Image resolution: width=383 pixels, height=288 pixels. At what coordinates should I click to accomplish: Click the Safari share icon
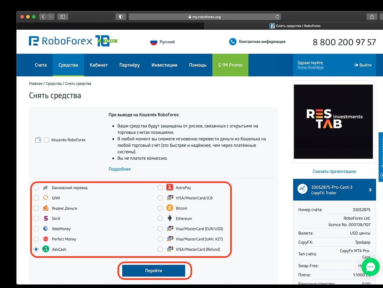tap(372, 17)
